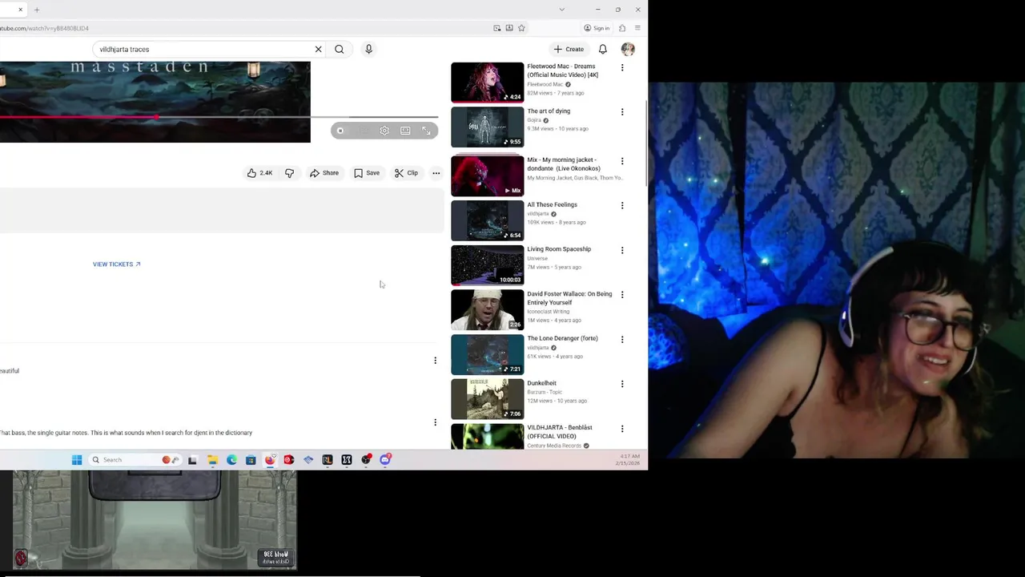Create a Clip of the video
Image resolution: width=1025 pixels, height=577 pixels.
tap(406, 173)
